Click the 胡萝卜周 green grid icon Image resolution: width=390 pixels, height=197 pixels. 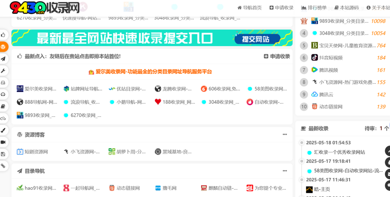click(x=112, y=152)
